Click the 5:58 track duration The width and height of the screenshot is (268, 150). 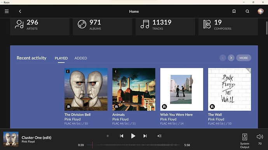click(x=187, y=145)
